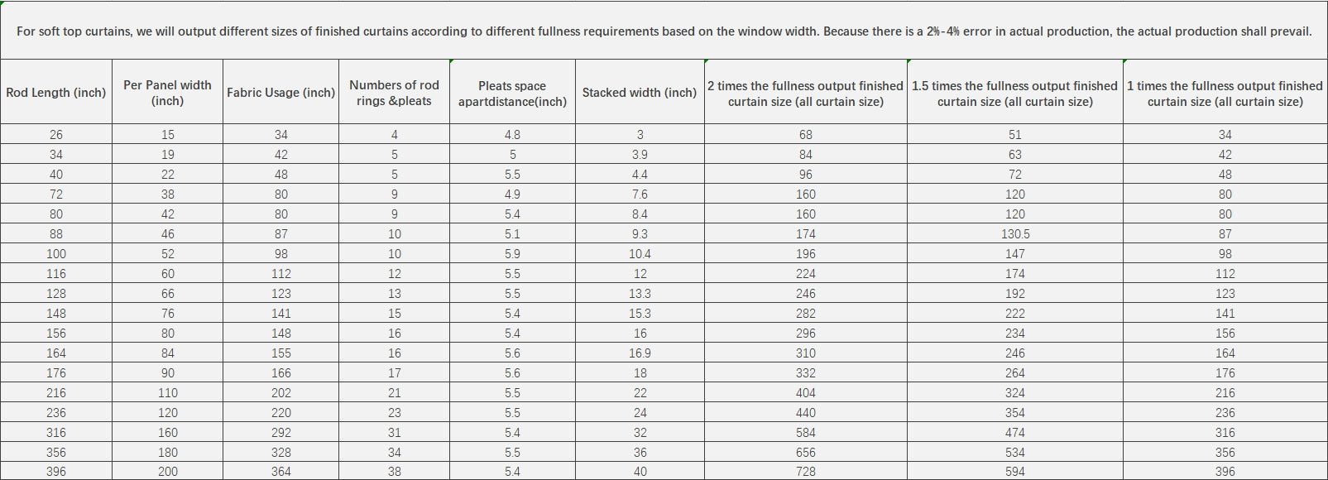Select the Stacked width (inch) header

click(640, 92)
